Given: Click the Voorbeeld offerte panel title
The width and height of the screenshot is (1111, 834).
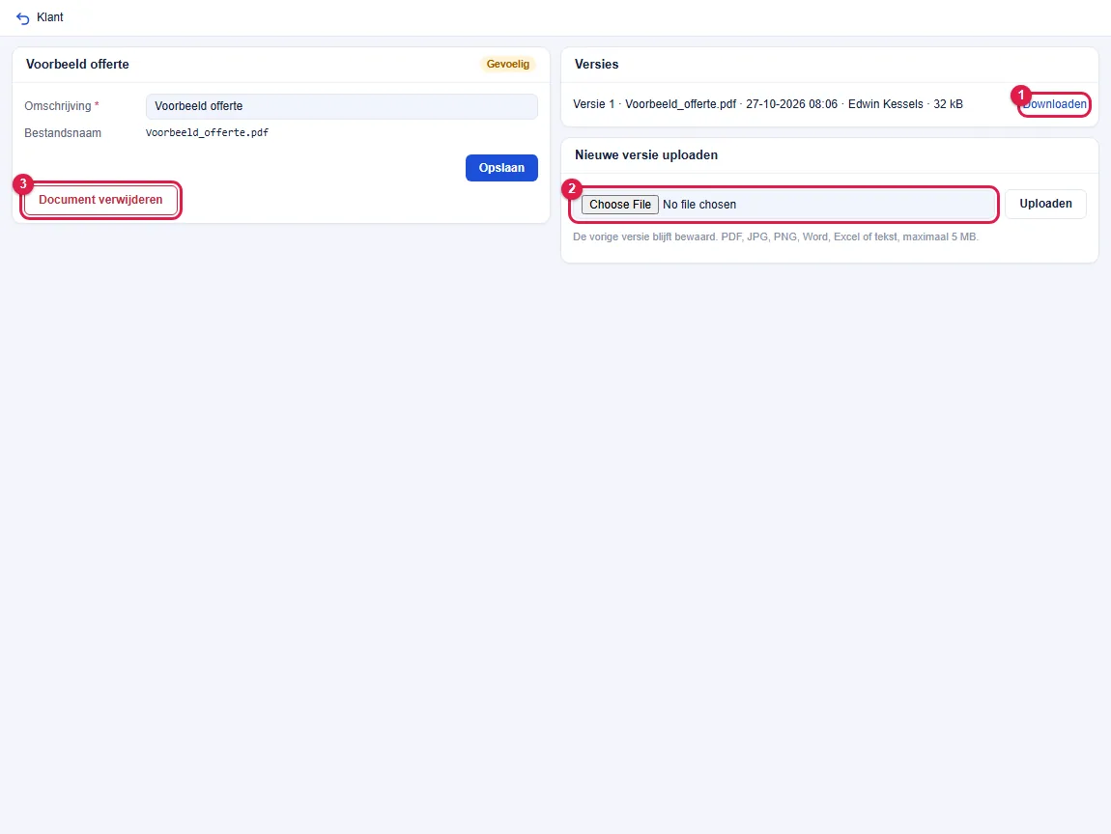Looking at the screenshot, I should click(x=78, y=65).
